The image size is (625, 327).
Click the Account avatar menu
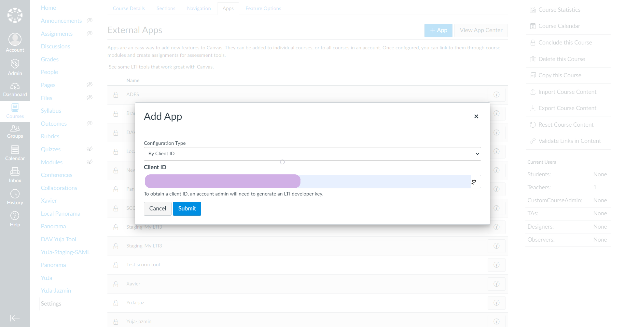(15, 43)
